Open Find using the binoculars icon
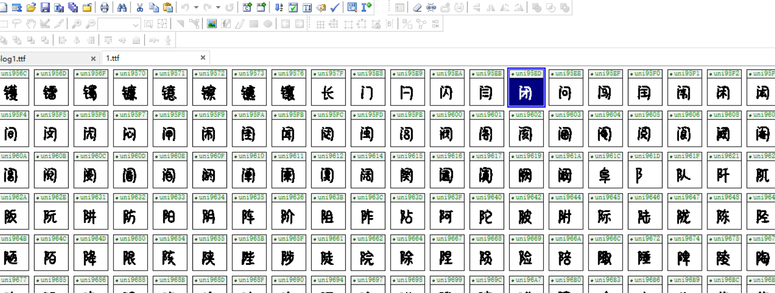 tap(122, 7)
